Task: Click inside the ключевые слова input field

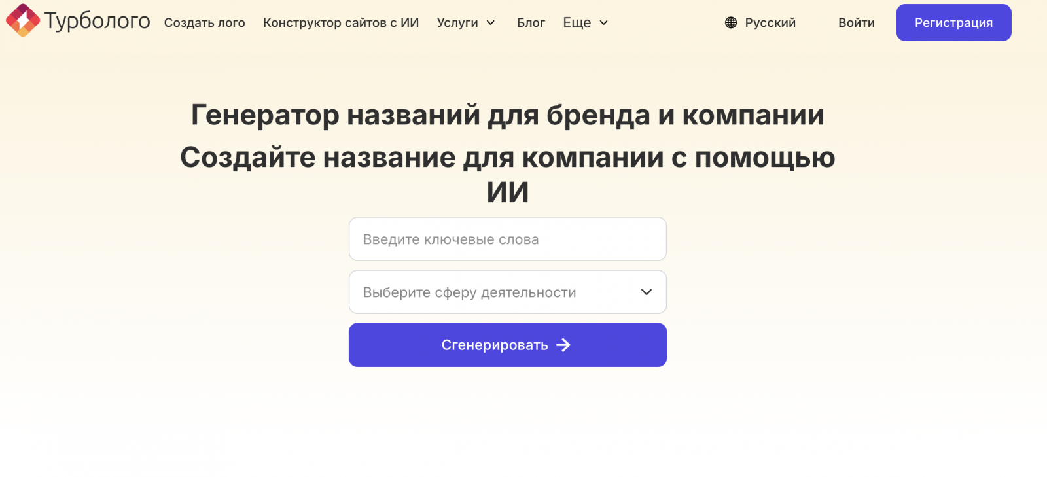Action: [x=507, y=239]
